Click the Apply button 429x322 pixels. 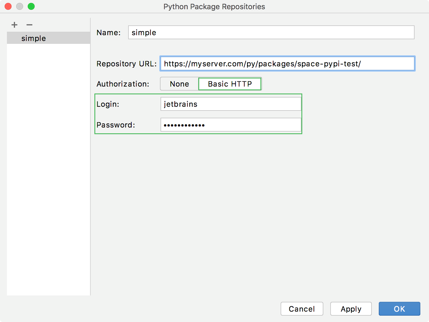tap(351, 309)
